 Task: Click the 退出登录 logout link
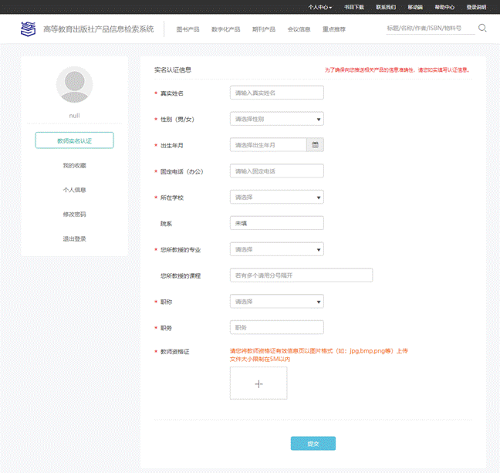pyautogui.click(x=75, y=238)
